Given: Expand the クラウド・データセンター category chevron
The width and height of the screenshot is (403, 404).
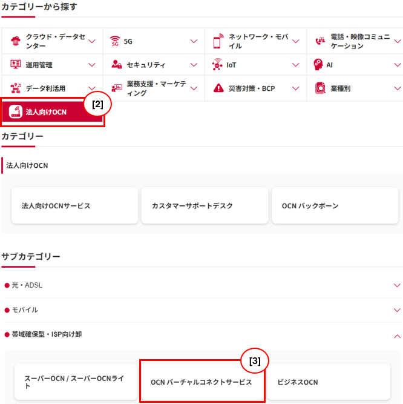Looking at the screenshot, I should pos(92,41).
